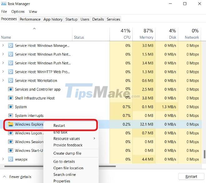This screenshot has height=183, width=206.
Task: Select the Shell Infrastructure Host row name
Action: pos(35,98)
